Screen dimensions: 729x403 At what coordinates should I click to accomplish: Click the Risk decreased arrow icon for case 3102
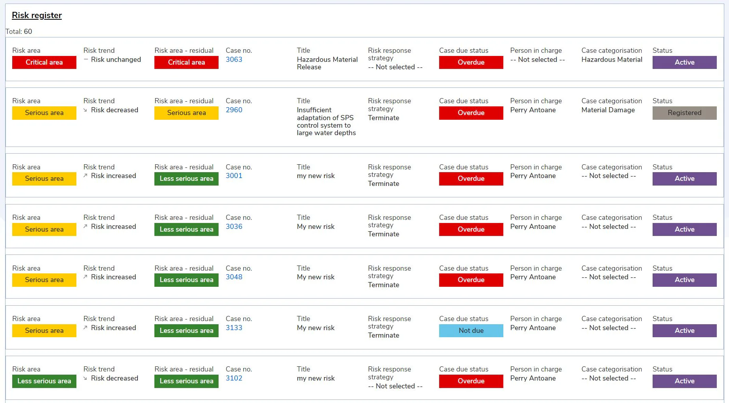[85, 378]
